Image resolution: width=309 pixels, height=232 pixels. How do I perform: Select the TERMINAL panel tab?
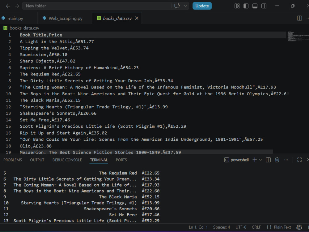click(x=99, y=160)
